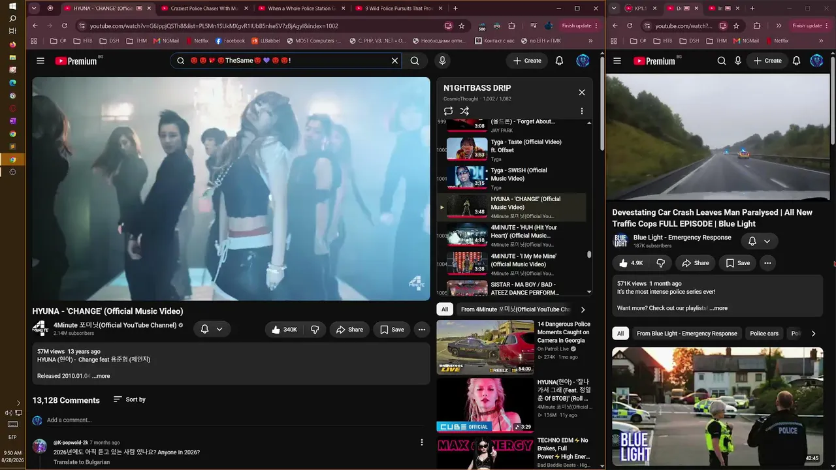Expand Blue Light channel notification dropdown

(x=760, y=241)
